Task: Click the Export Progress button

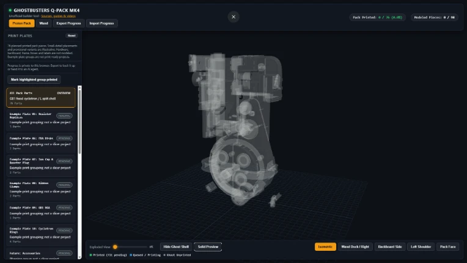Action: tap(68, 23)
